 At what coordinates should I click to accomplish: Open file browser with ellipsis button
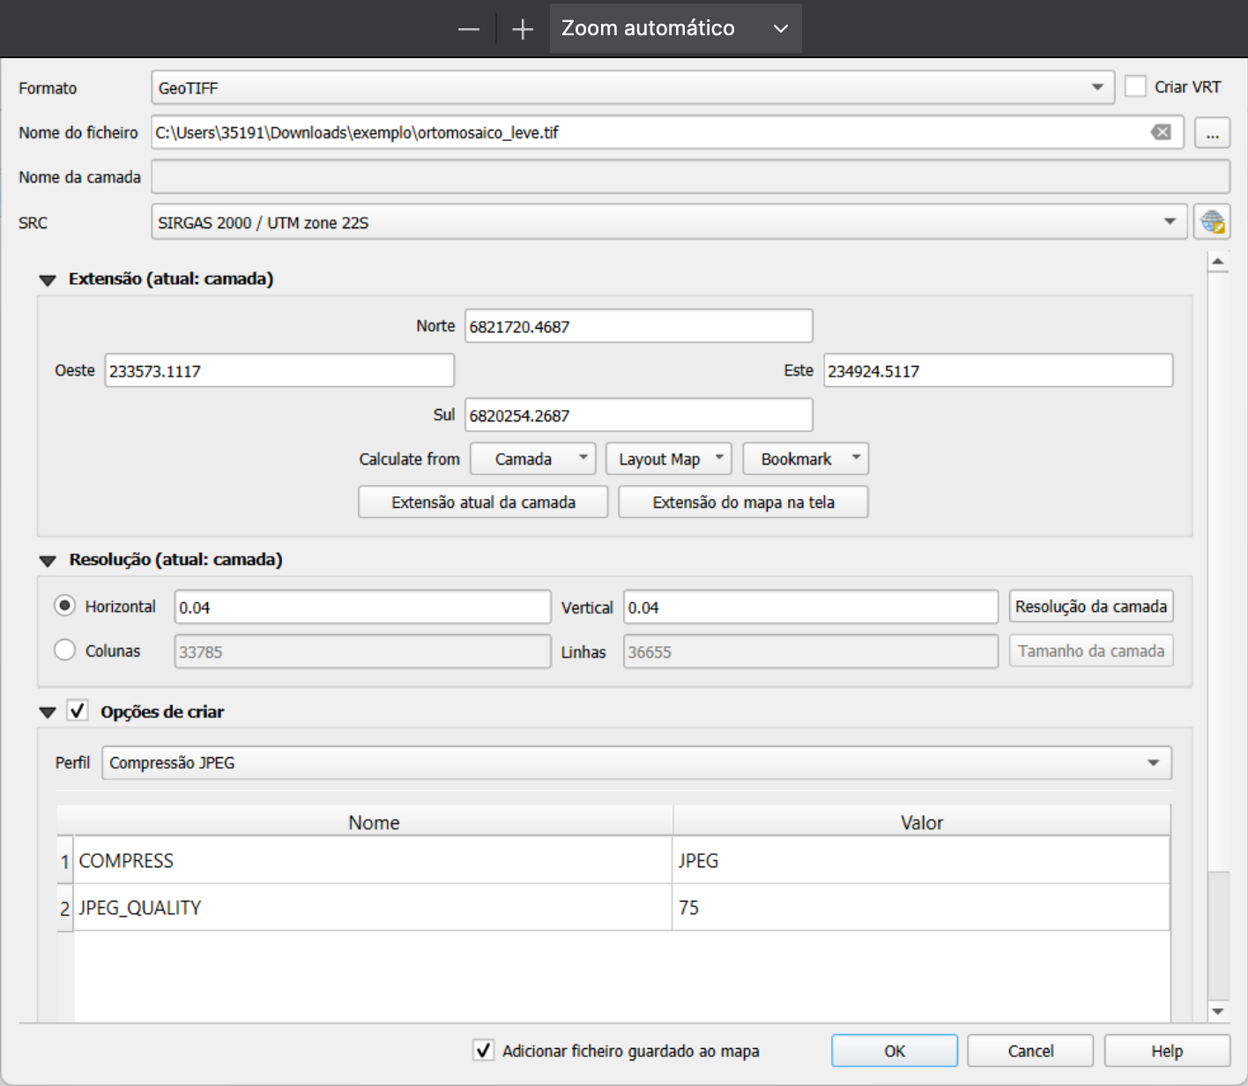coord(1212,133)
